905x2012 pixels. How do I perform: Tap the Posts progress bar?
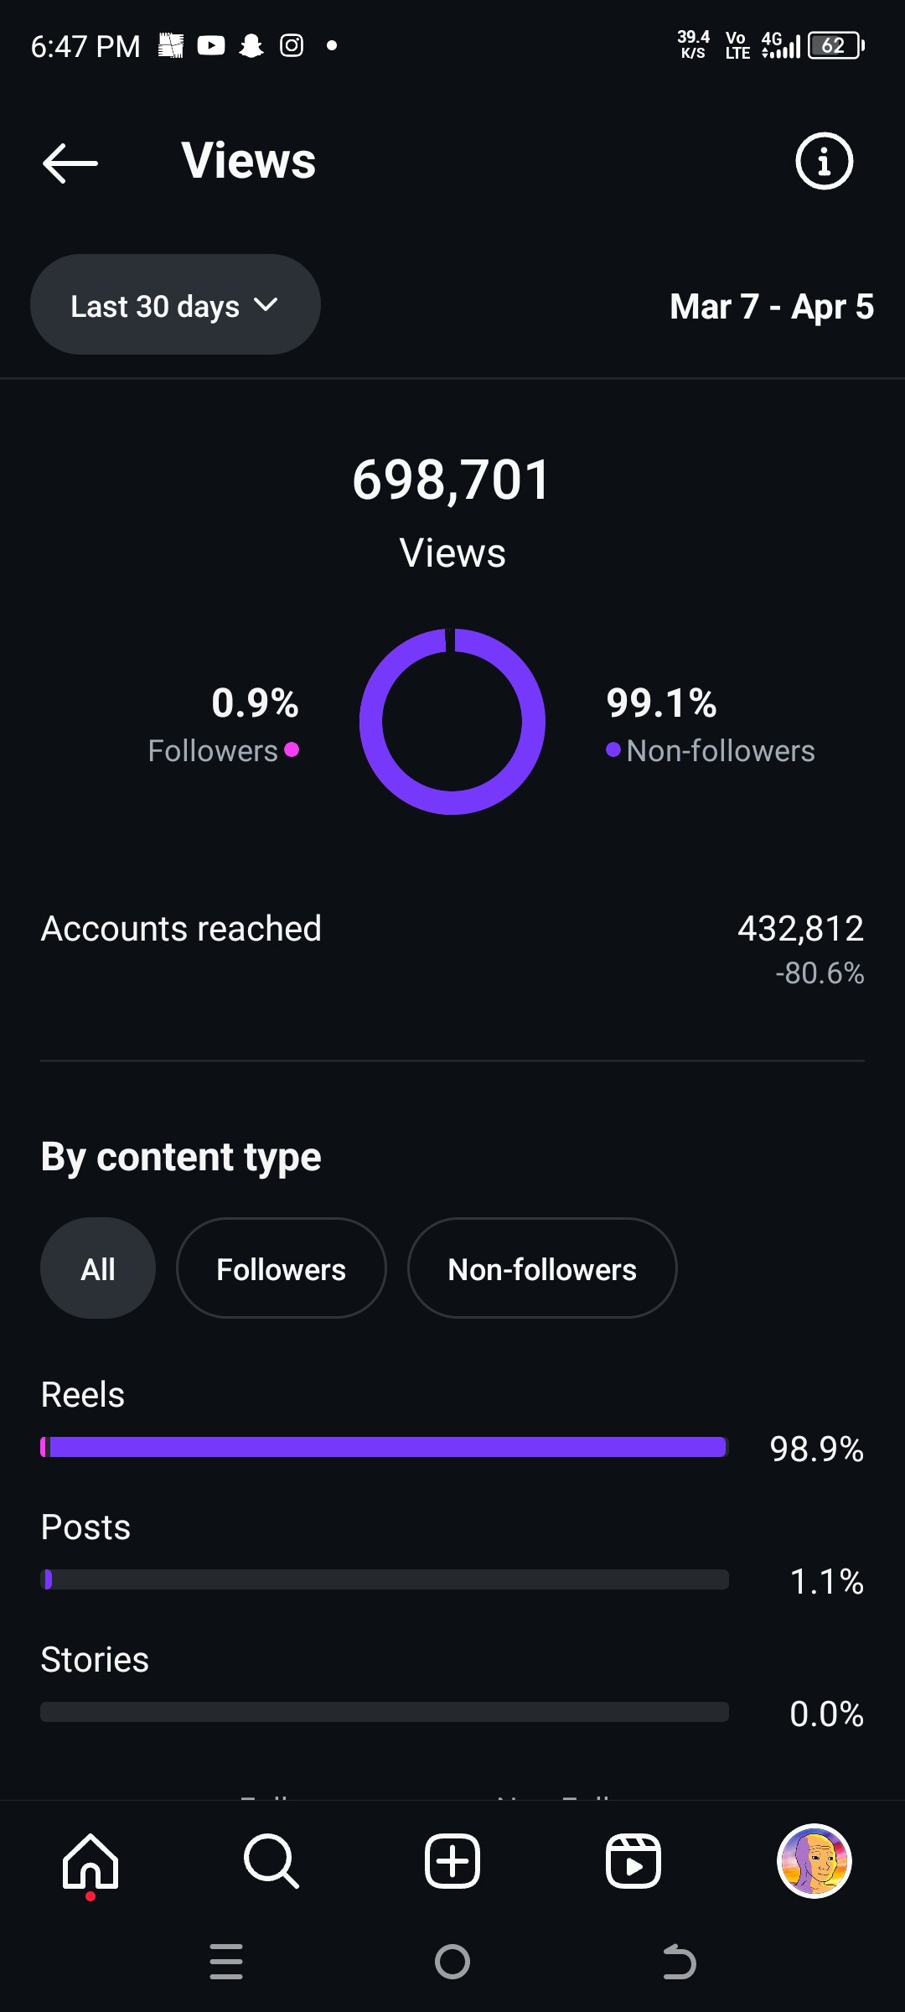[384, 1579]
